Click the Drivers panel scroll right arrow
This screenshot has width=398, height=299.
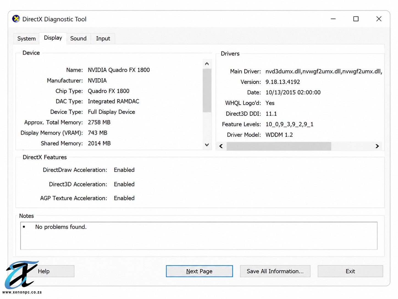pyautogui.click(x=377, y=146)
